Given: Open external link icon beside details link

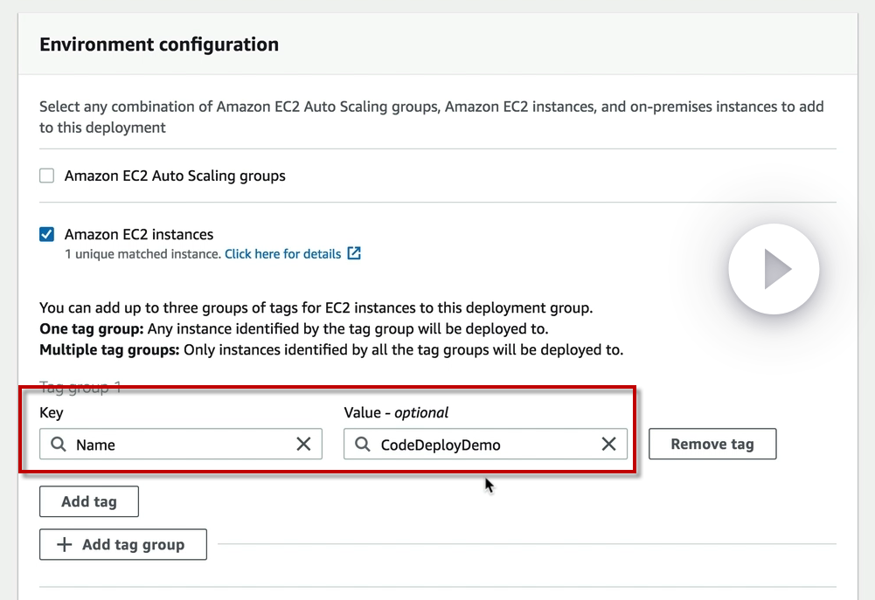Looking at the screenshot, I should coord(354,253).
